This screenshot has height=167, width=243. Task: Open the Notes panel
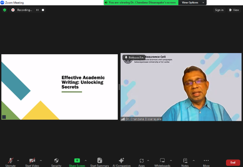click(185, 161)
